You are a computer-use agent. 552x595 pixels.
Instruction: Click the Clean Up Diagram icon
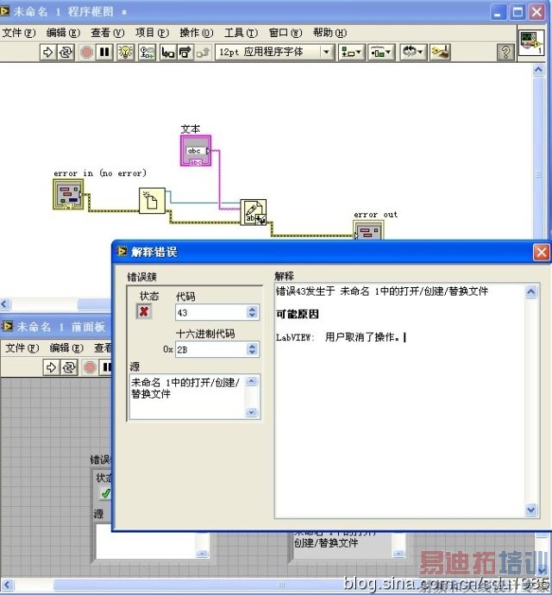point(440,52)
